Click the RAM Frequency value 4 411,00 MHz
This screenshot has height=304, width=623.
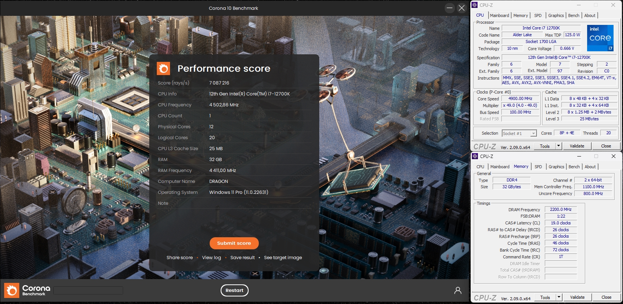tap(223, 170)
